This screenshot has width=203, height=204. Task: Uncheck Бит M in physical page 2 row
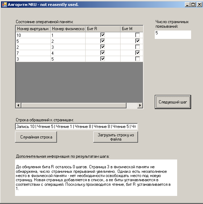pyautogui.click(x=137, y=41)
